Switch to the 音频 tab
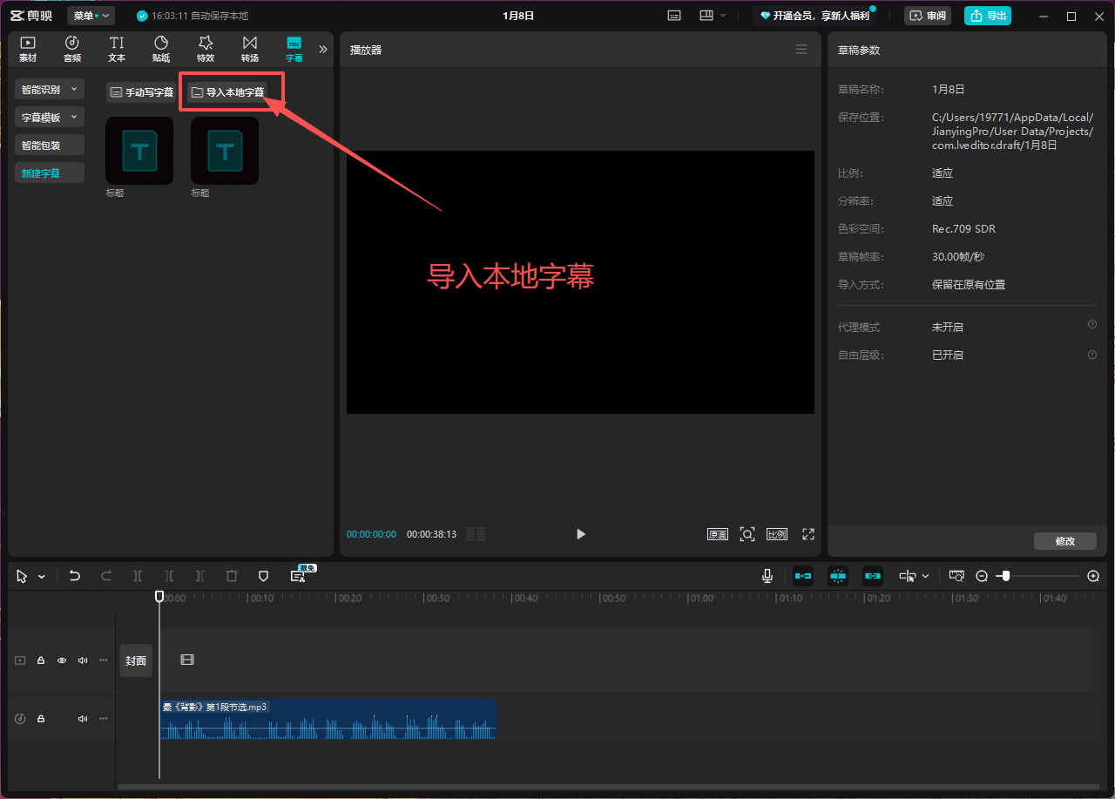 pyautogui.click(x=72, y=49)
